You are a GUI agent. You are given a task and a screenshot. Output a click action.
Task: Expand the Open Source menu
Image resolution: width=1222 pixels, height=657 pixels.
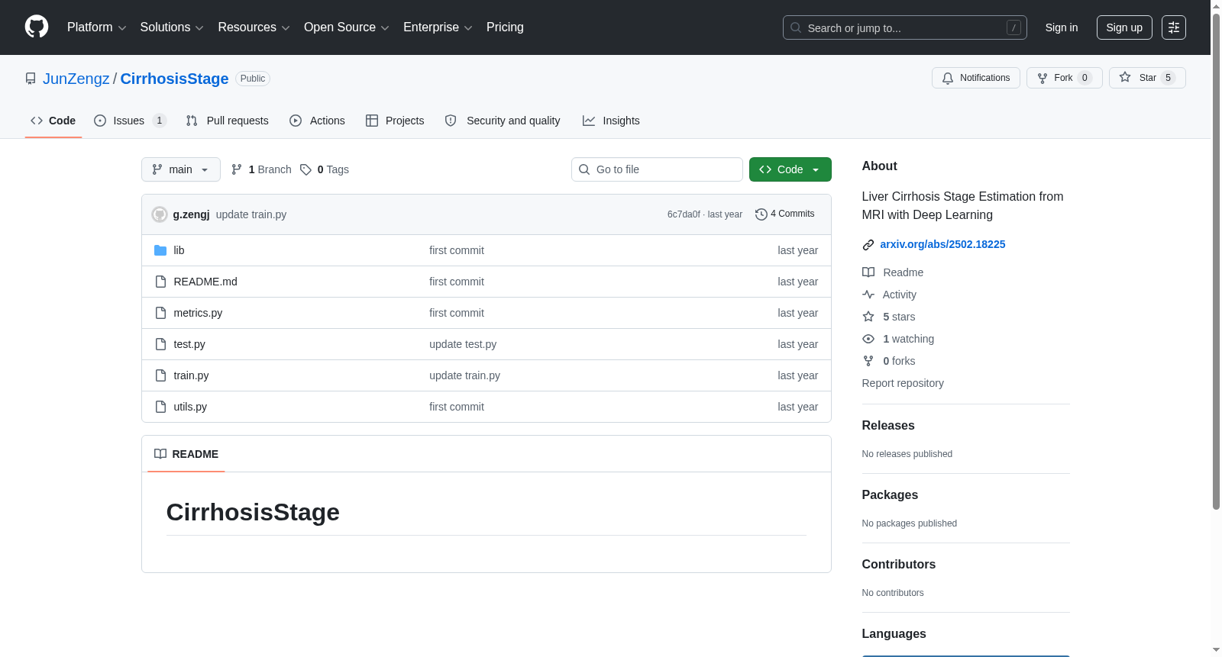347,27
